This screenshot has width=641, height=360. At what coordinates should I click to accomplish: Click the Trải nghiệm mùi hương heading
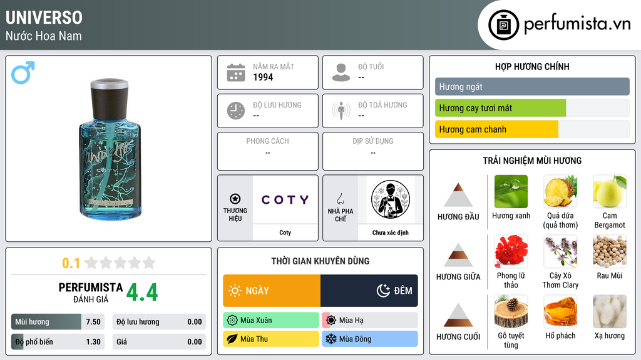[x=532, y=161]
